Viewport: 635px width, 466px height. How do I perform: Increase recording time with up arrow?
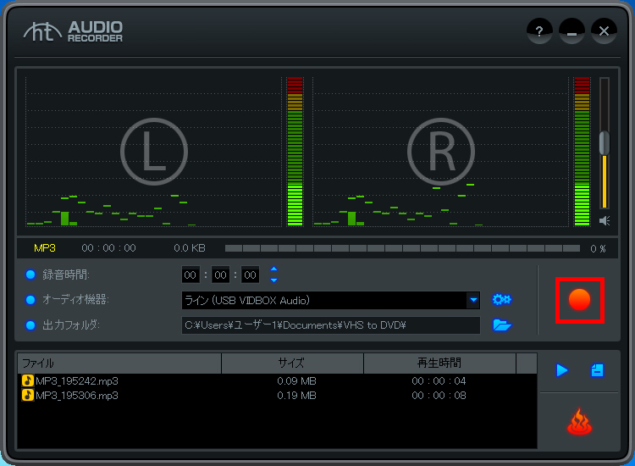[273, 269]
